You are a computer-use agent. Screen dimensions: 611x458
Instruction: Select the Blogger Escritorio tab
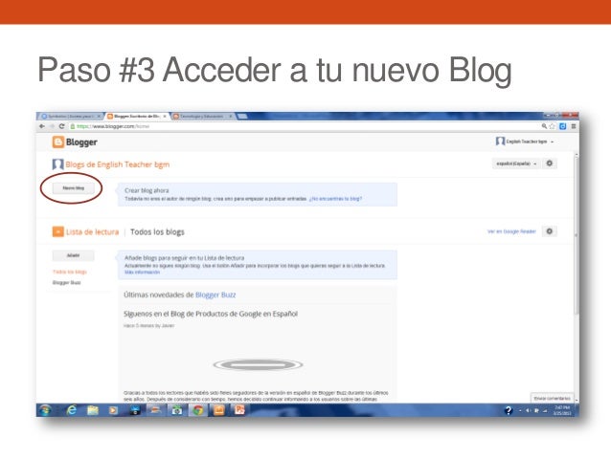[136, 117]
